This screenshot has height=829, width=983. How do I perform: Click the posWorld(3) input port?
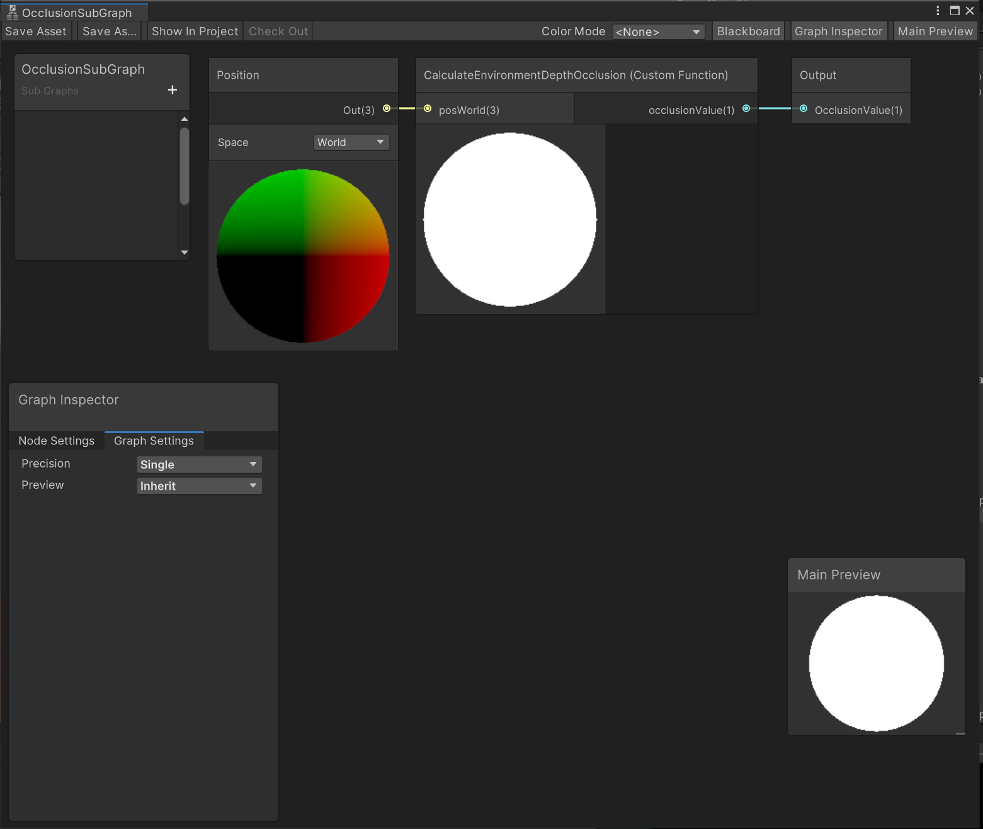(x=428, y=108)
